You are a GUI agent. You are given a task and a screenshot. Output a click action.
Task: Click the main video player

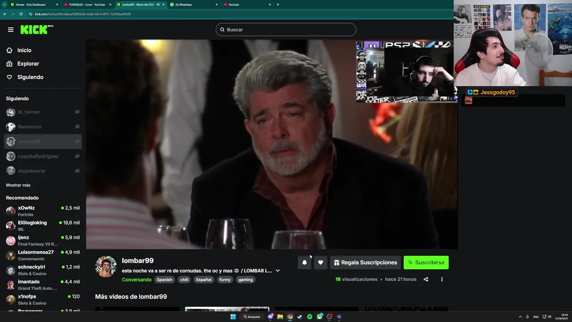tap(272, 144)
